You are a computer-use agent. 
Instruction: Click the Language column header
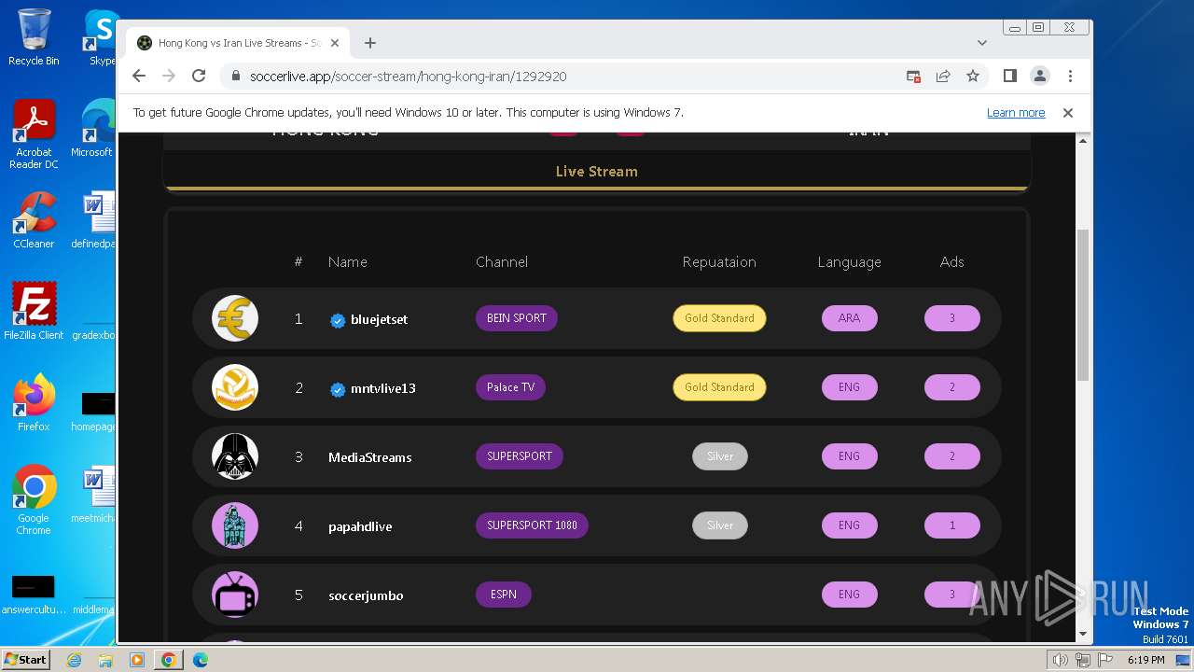(849, 262)
